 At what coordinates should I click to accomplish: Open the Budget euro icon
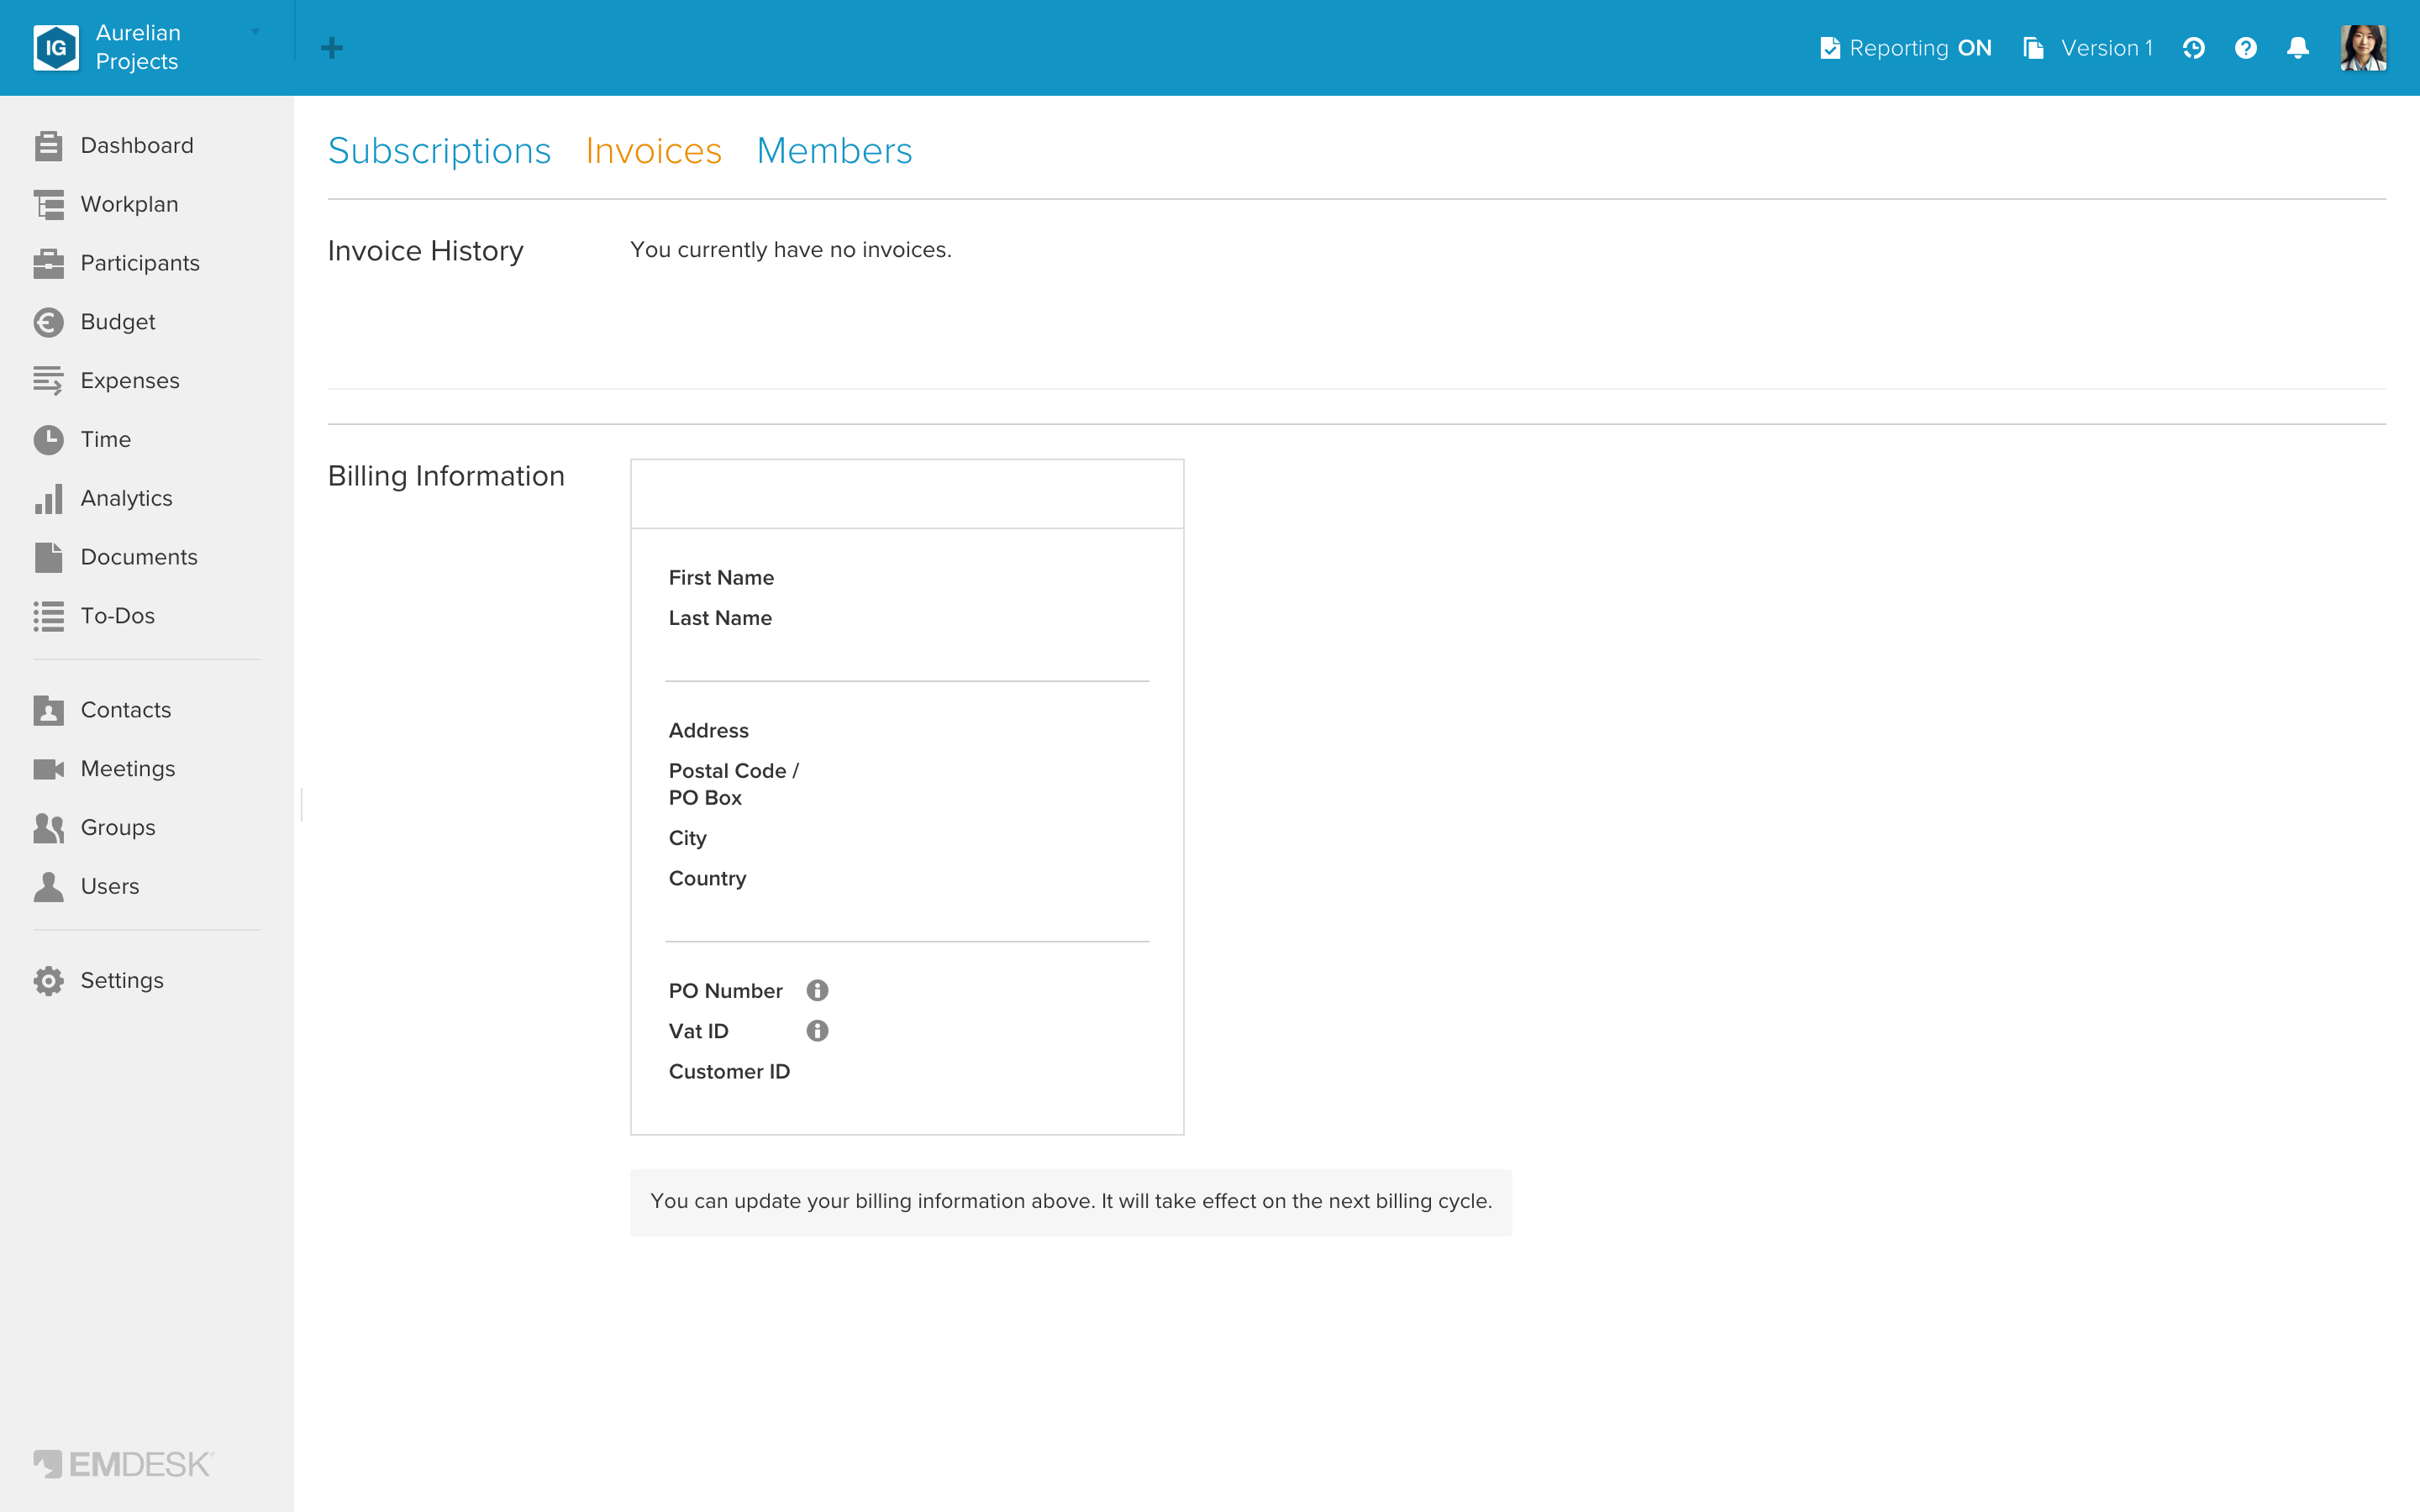(x=48, y=322)
